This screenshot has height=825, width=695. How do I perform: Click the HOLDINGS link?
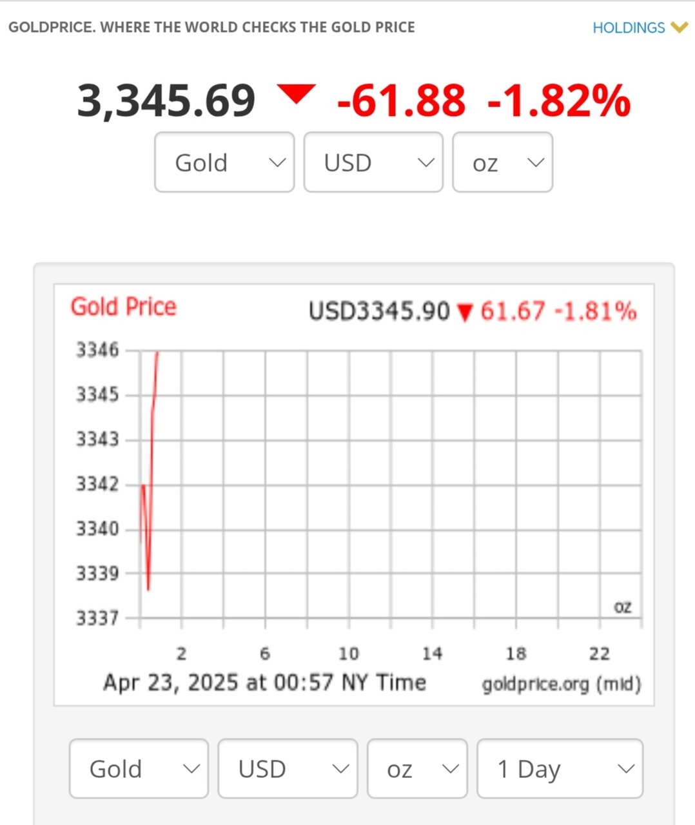pos(628,28)
